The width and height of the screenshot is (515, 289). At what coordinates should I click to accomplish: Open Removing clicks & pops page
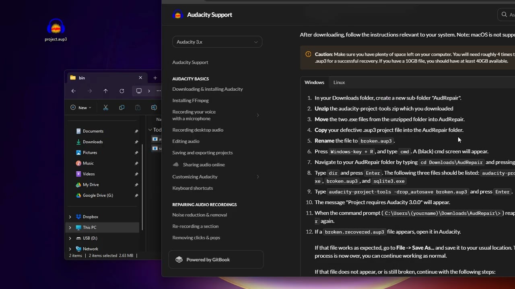tap(196, 238)
